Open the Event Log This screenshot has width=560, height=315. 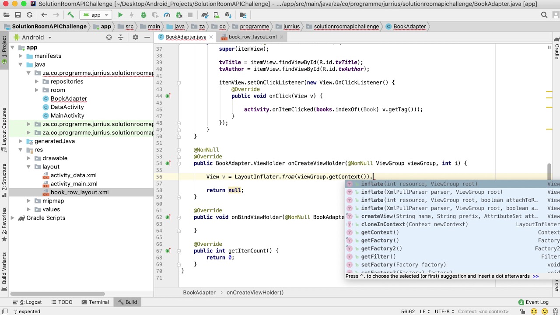pyautogui.click(x=533, y=302)
